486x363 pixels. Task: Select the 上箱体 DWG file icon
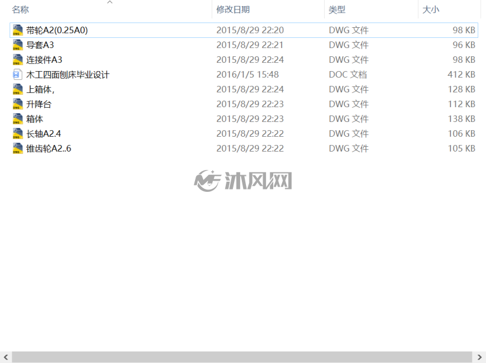tap(18, 89)
